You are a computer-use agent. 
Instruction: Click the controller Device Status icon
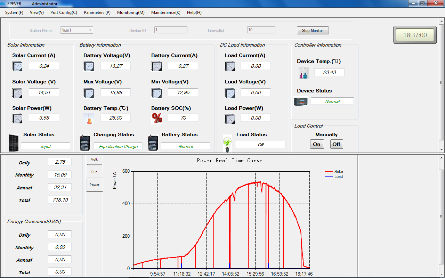pyautogui.click(x=301, y=101)
